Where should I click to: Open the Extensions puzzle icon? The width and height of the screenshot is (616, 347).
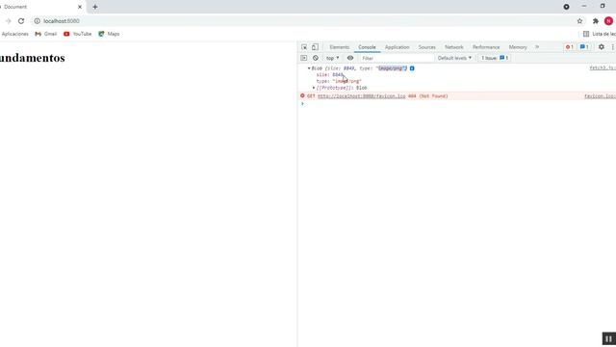596,21
